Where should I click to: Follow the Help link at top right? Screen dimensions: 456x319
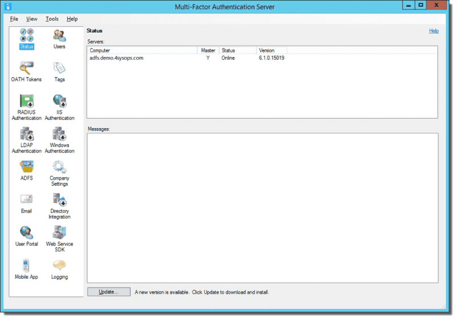pos(434,31)
